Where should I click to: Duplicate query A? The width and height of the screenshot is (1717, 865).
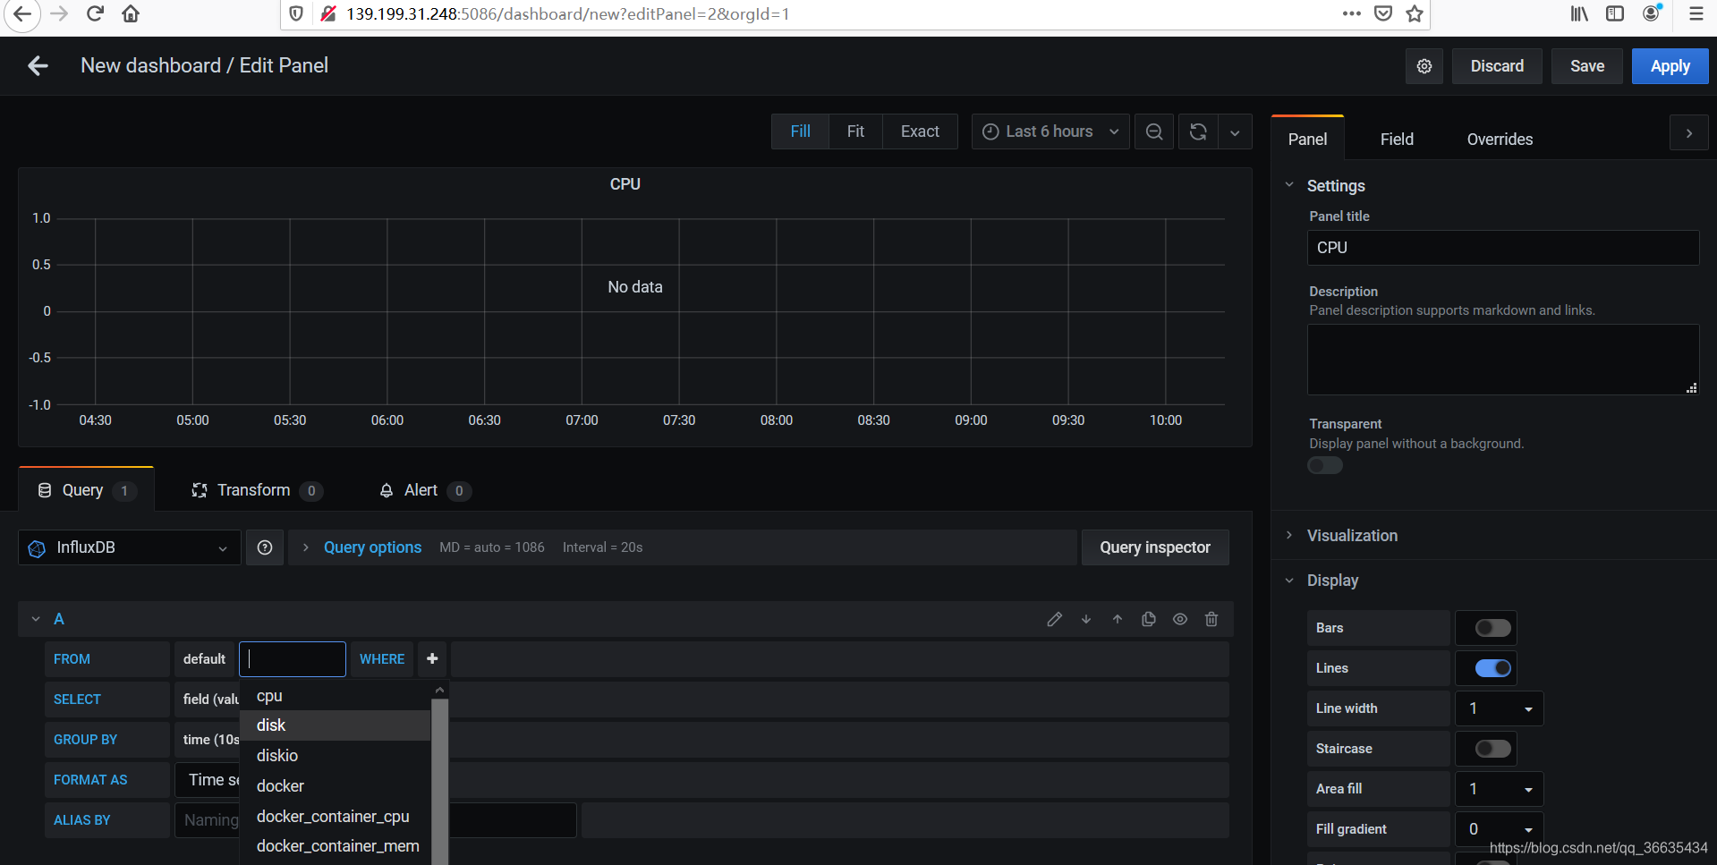1149,619
